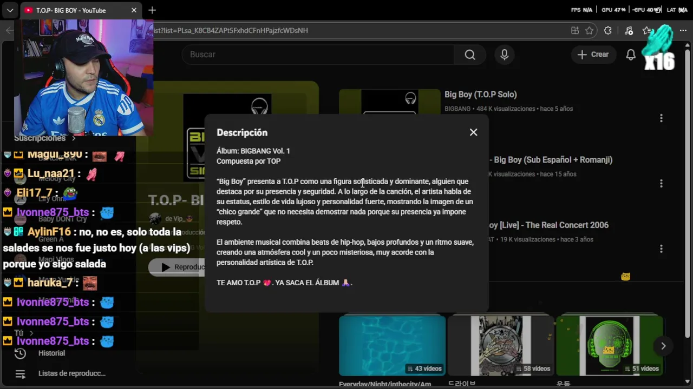Click the Descripción heading
Screen dimensions: 693x389
pos(242,132)
